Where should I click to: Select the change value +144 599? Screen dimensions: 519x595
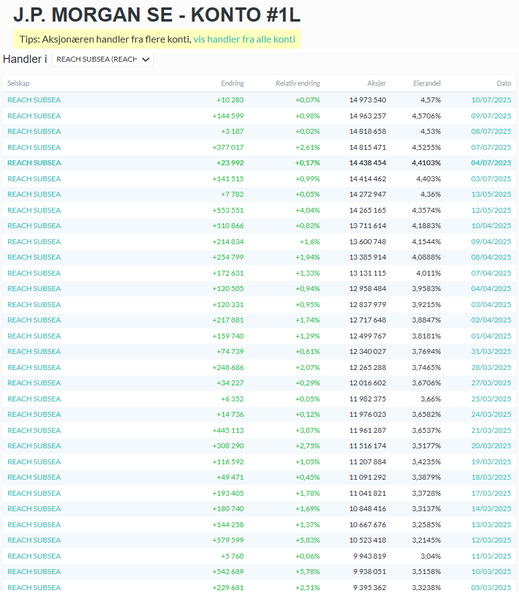(x=228, y=116)
